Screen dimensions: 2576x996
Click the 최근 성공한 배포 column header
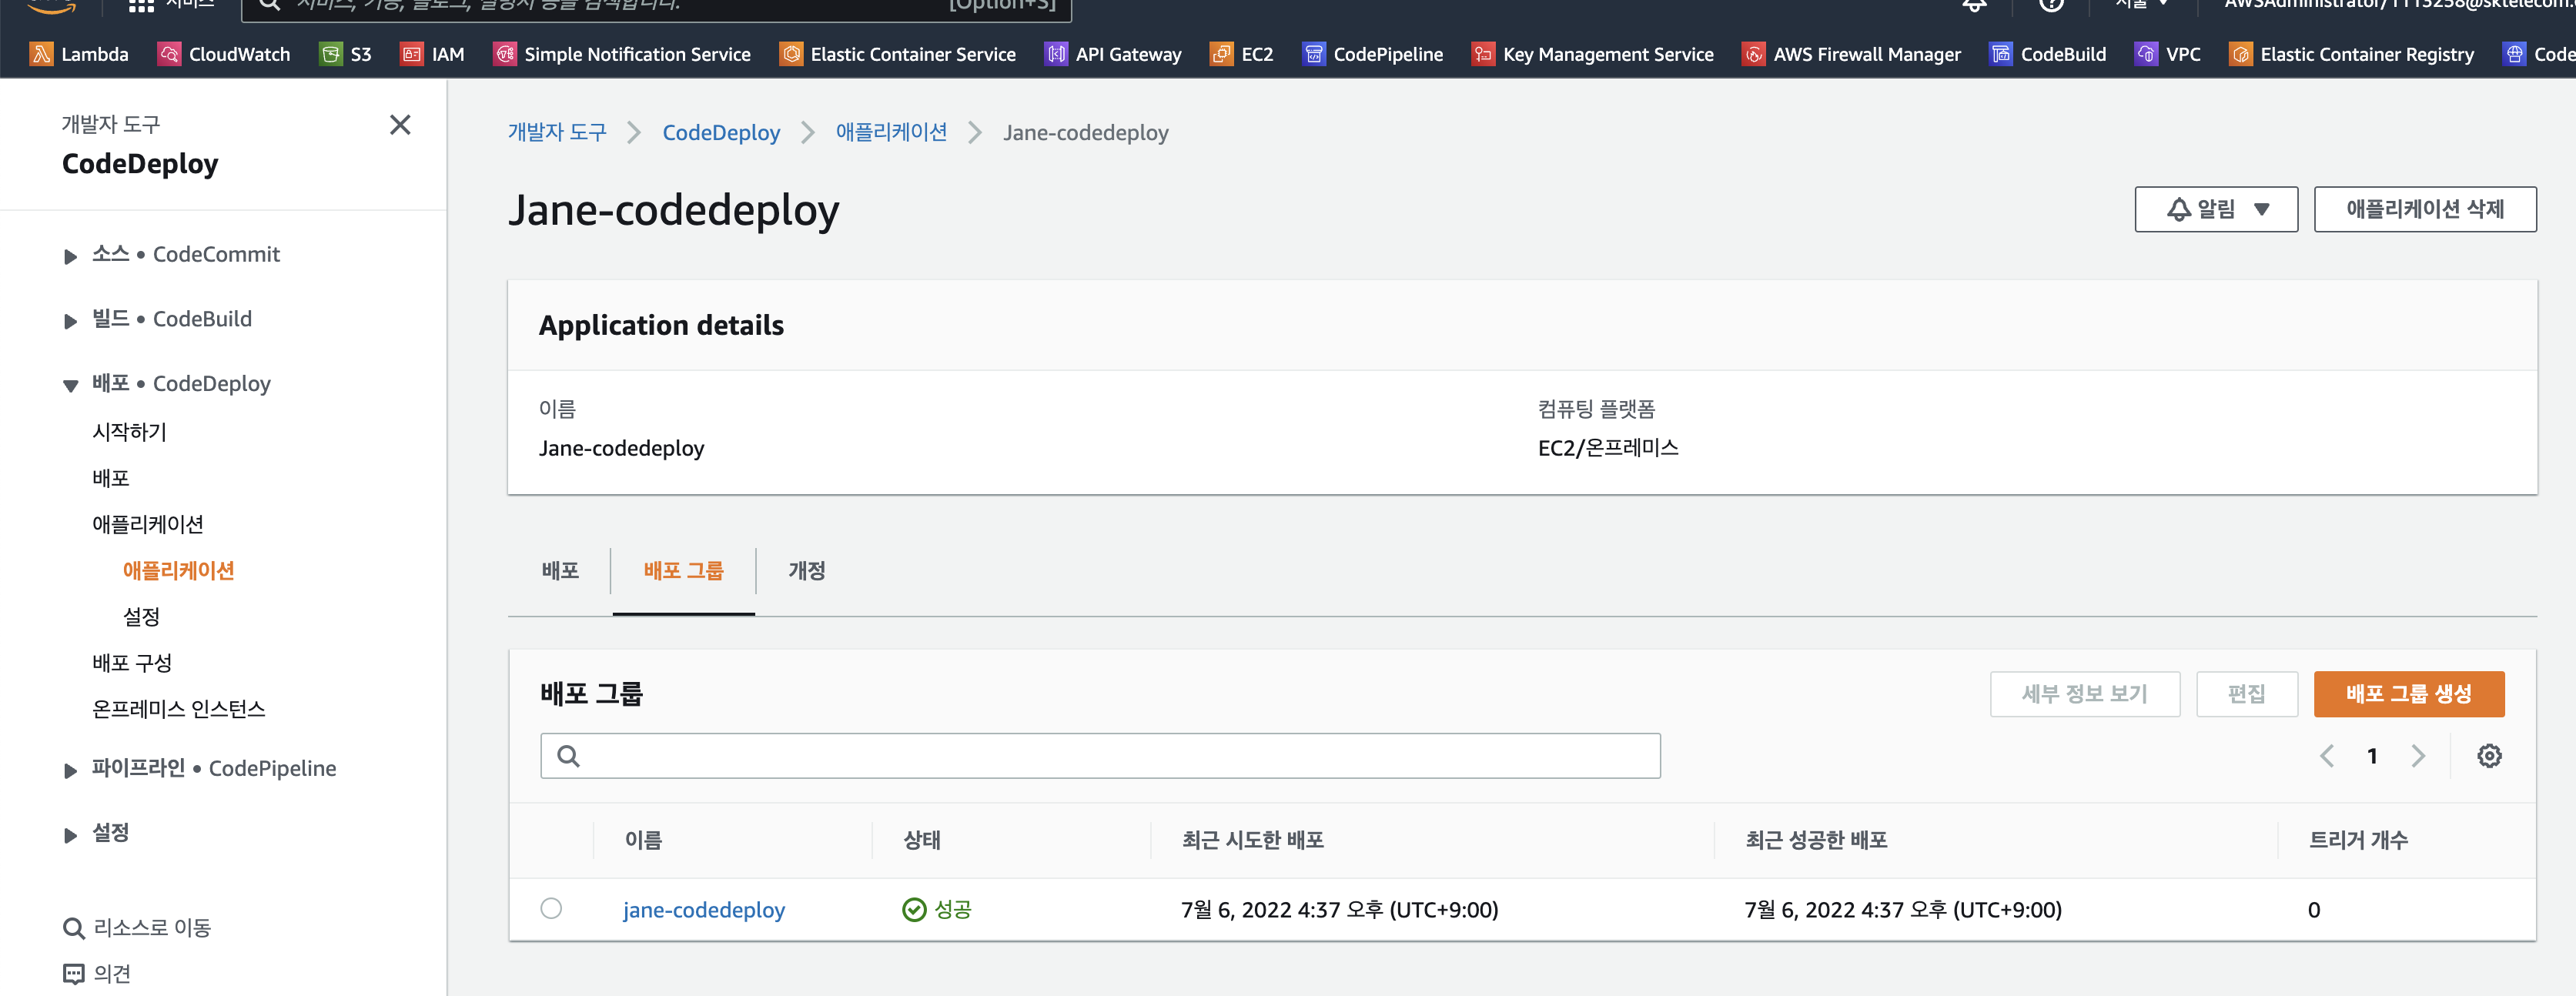coord(1816,840)
